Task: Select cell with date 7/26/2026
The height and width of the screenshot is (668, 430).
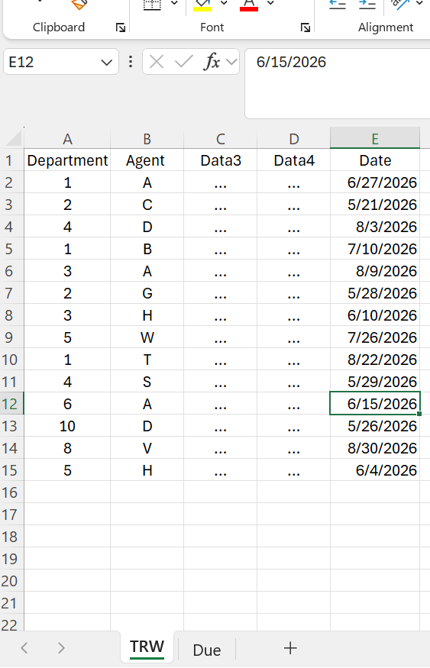Action: (375, 338)
